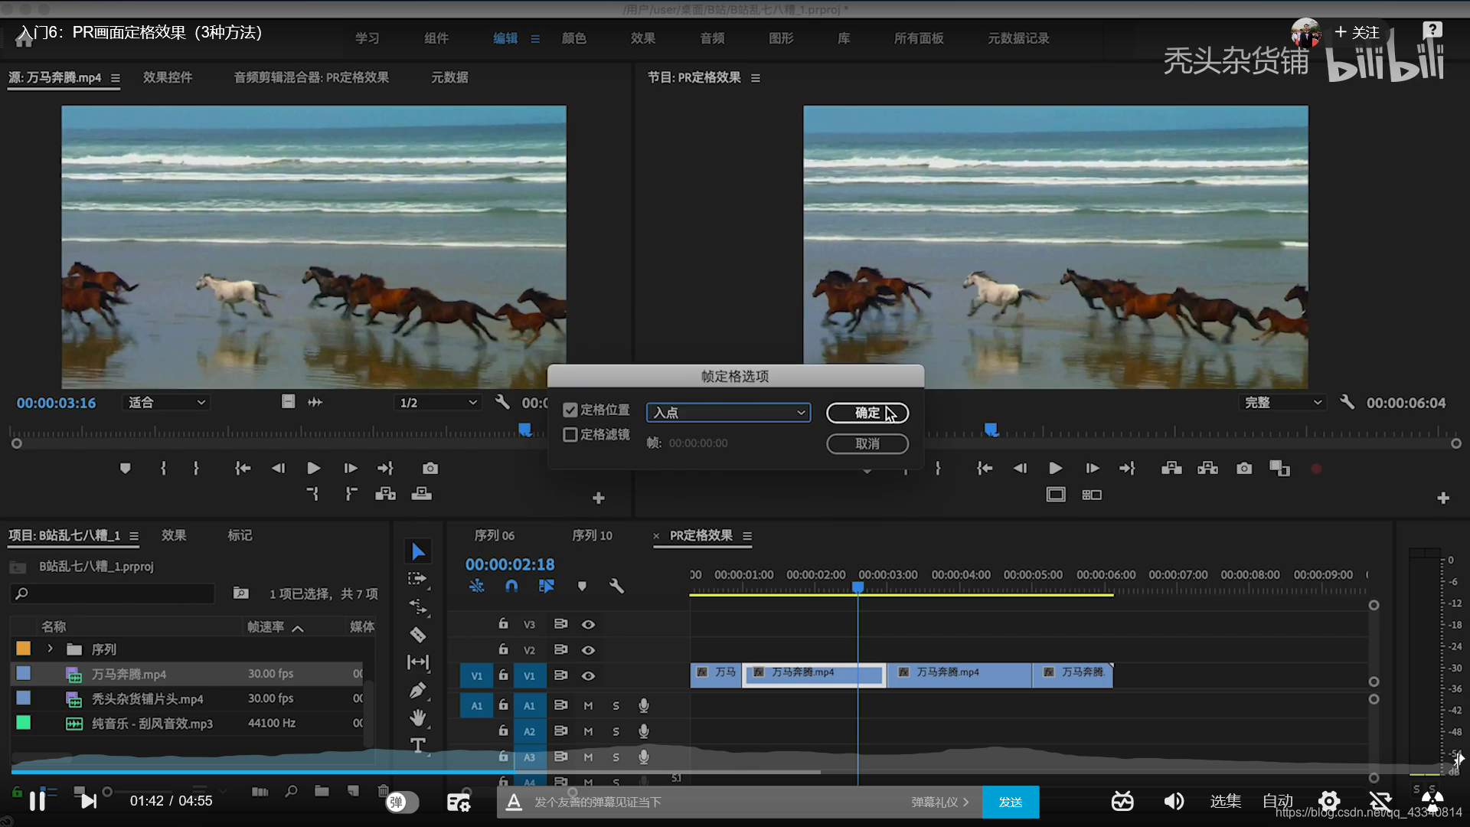
Task: Open the 序列 06 timeline tab
Action: tap(494, 535)
